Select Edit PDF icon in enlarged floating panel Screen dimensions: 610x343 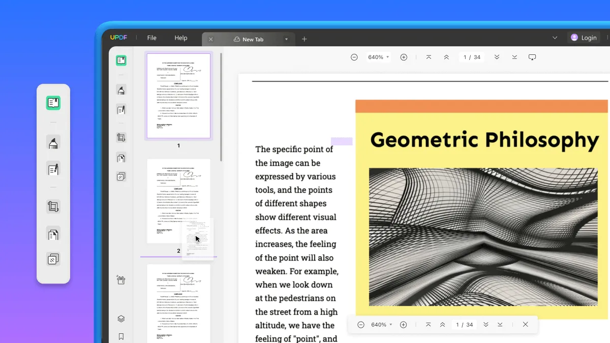(53, 169)
